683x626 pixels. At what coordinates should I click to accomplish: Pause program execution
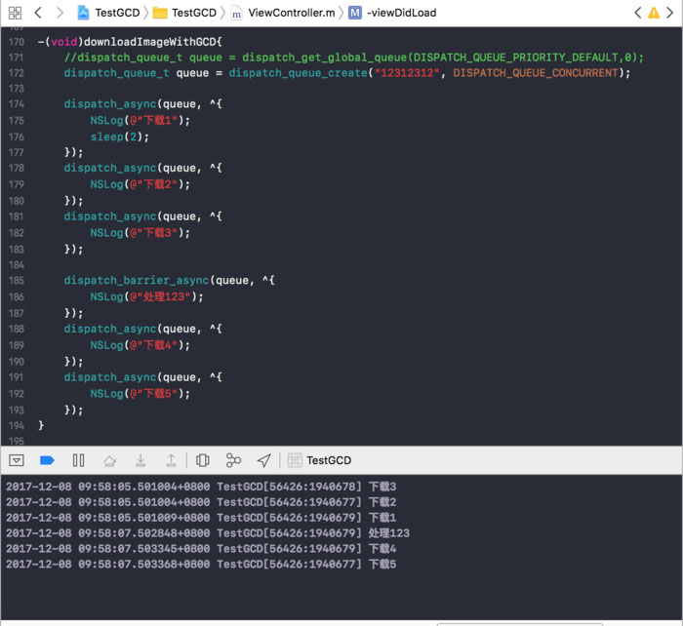pos(78,460)
